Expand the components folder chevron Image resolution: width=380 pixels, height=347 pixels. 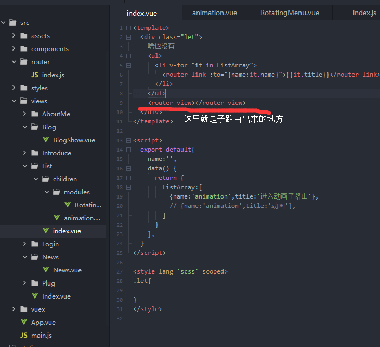[x=14, y=49]
